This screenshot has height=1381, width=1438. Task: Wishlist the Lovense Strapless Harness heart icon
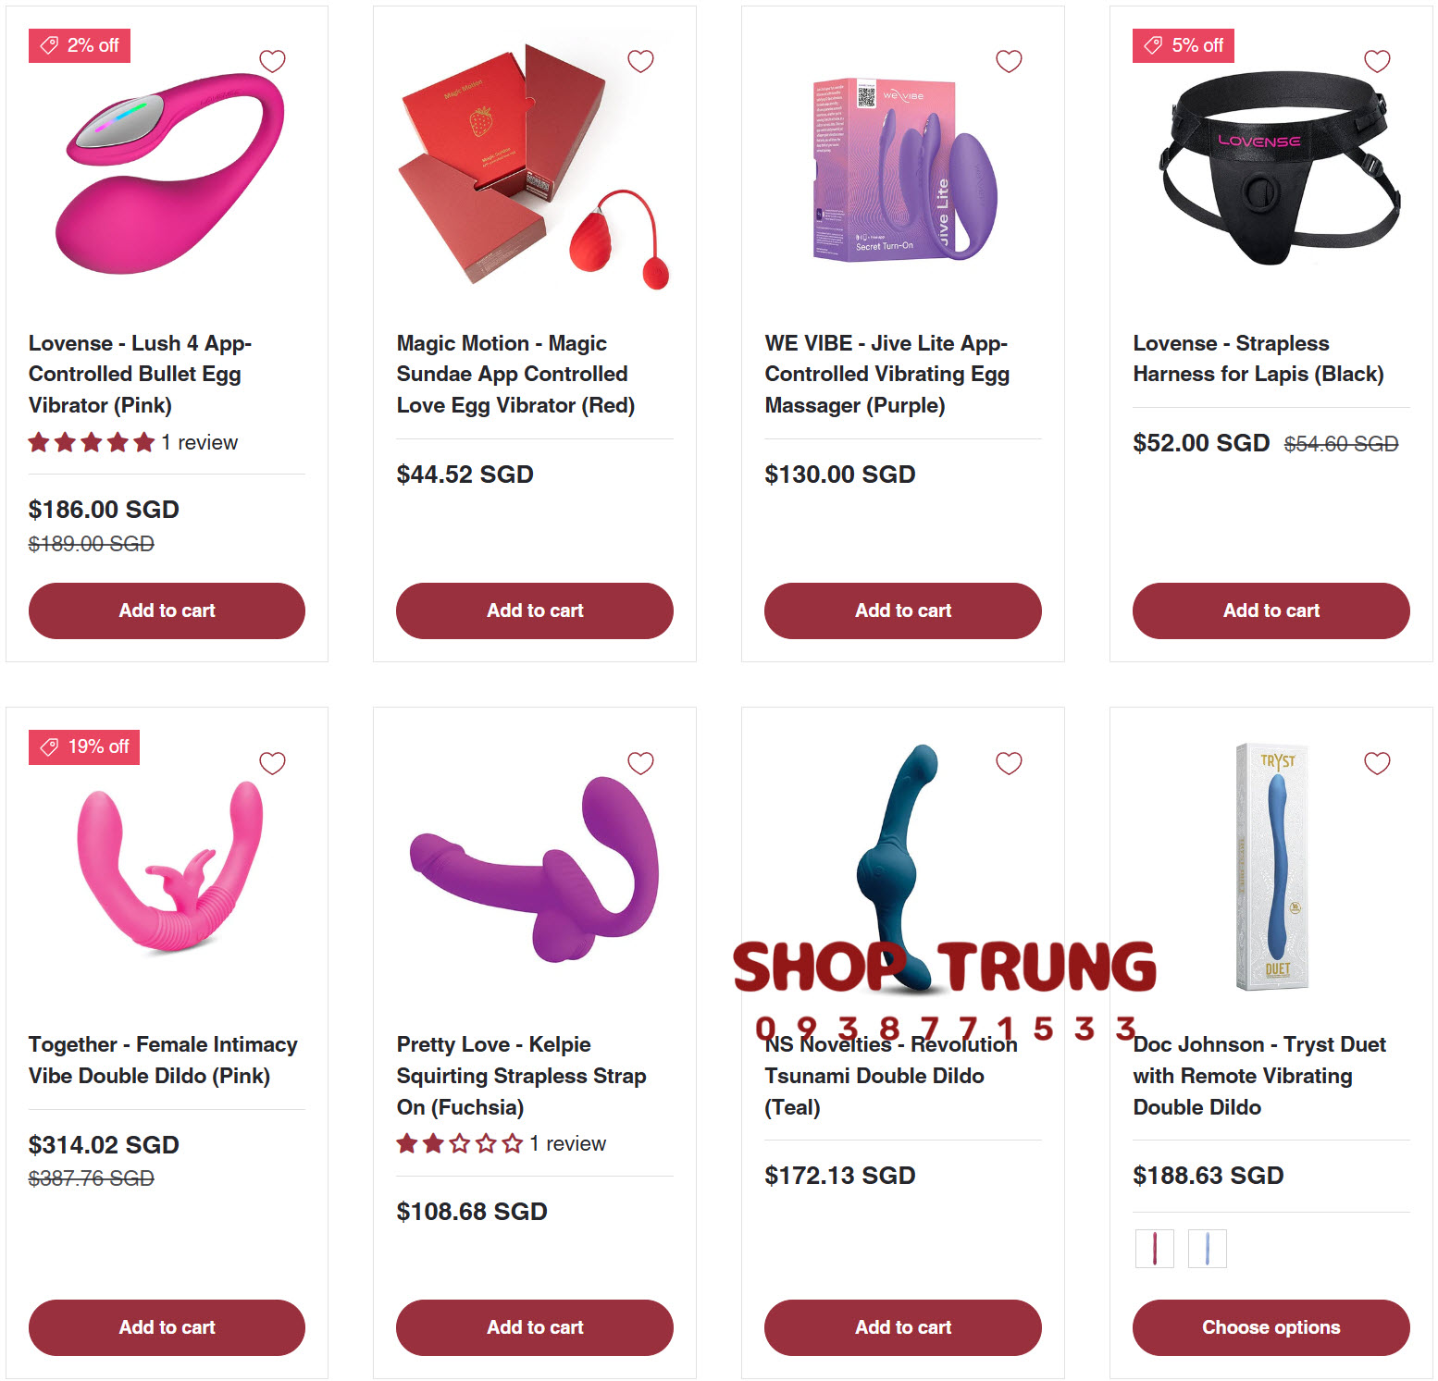point(1377,61)
